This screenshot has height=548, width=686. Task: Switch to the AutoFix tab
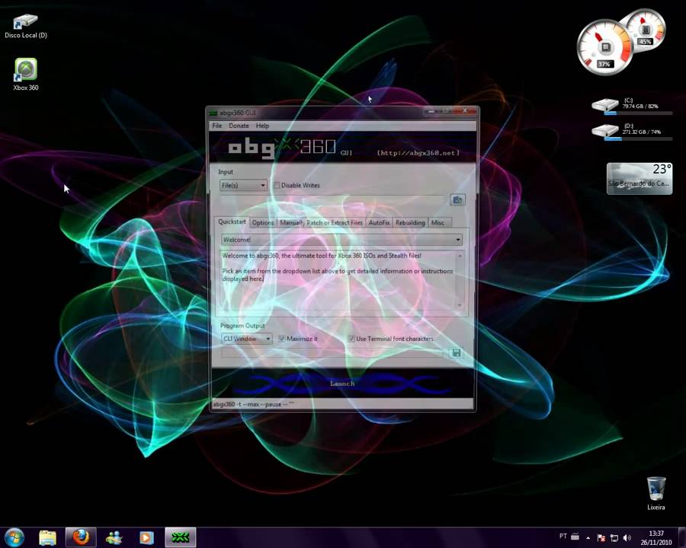[379, 222]
